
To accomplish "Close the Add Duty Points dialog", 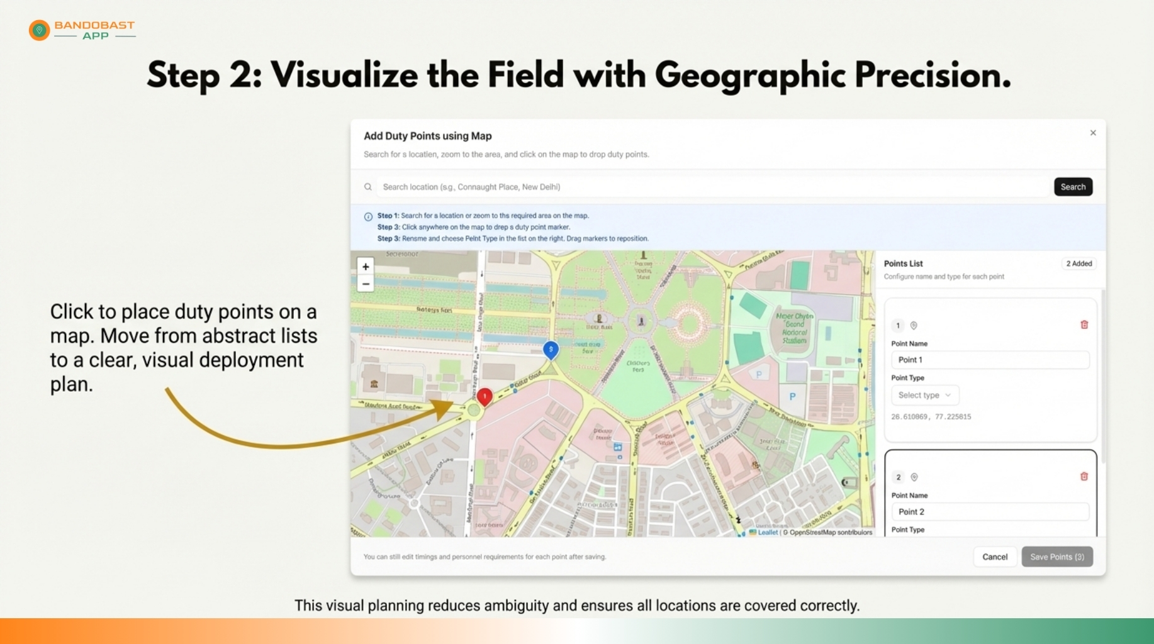I will (x=1093, y=133).
